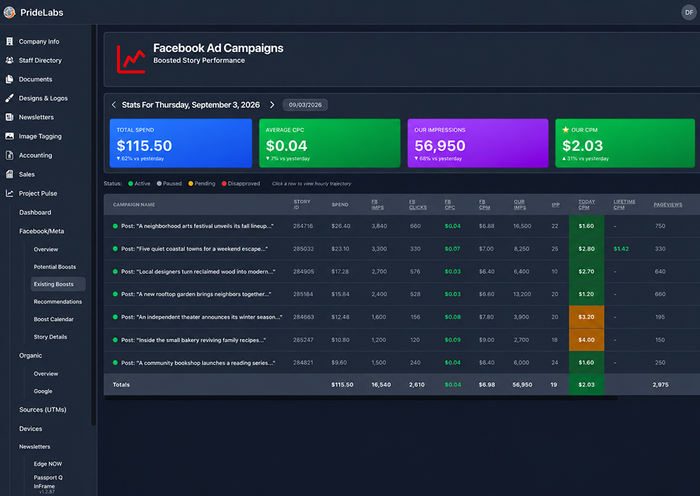Screen dimensions: 700x496
Task: Open Company Info in sidebar
Action: click(39, 42)
